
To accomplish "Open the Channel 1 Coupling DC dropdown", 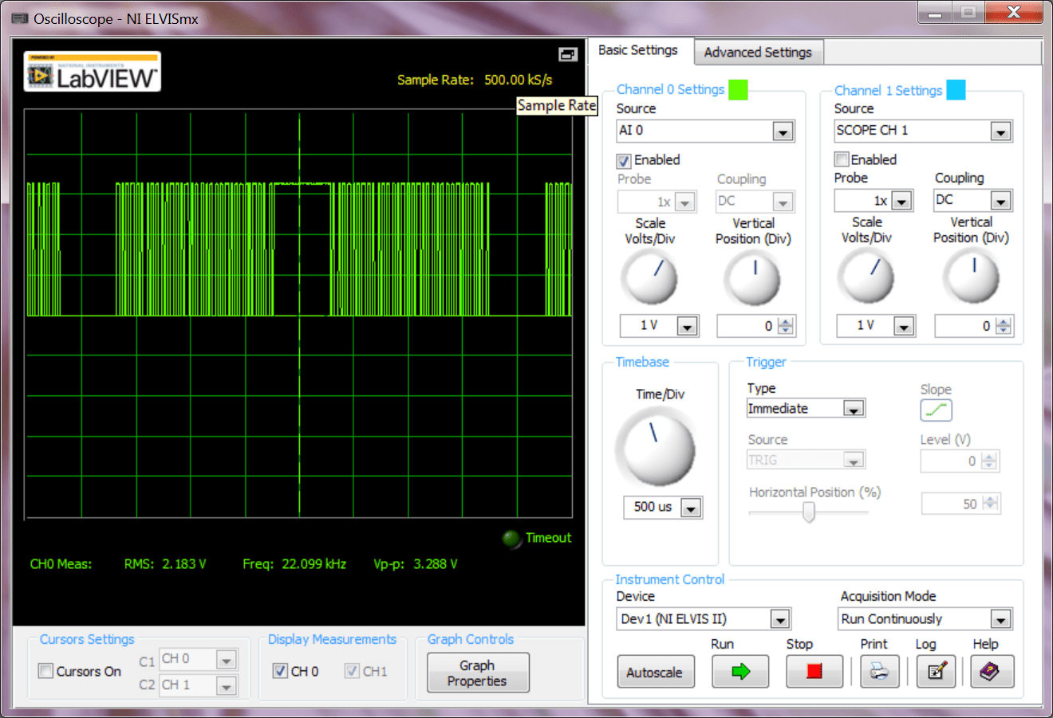I will pos(1001,201).
